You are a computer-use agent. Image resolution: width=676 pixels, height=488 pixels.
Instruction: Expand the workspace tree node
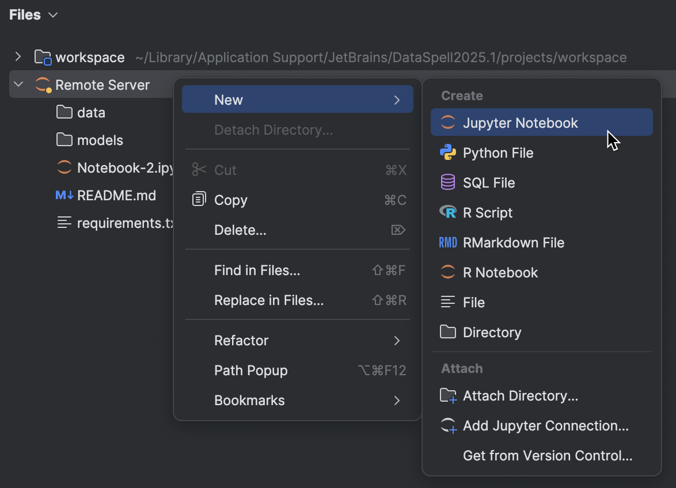(x=18, y=57)
